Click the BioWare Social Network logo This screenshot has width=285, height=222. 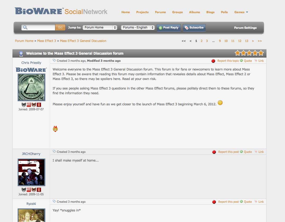pos(61,11)
